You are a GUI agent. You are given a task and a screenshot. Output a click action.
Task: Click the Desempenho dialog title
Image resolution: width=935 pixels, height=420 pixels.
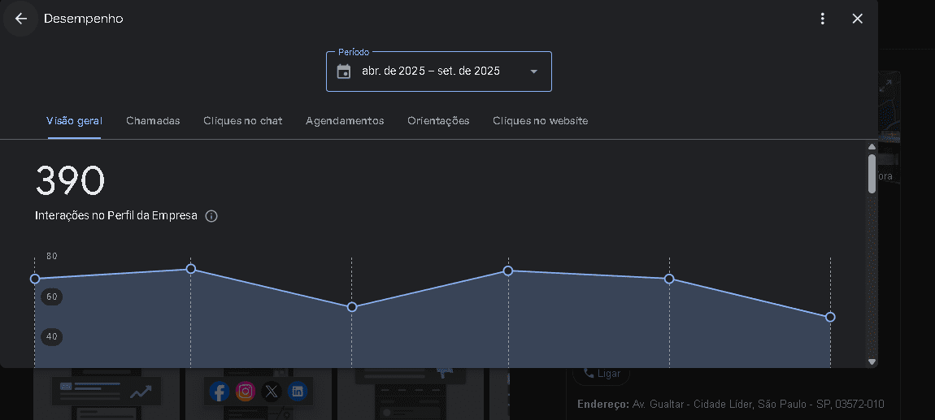click(x=84, y=19)
